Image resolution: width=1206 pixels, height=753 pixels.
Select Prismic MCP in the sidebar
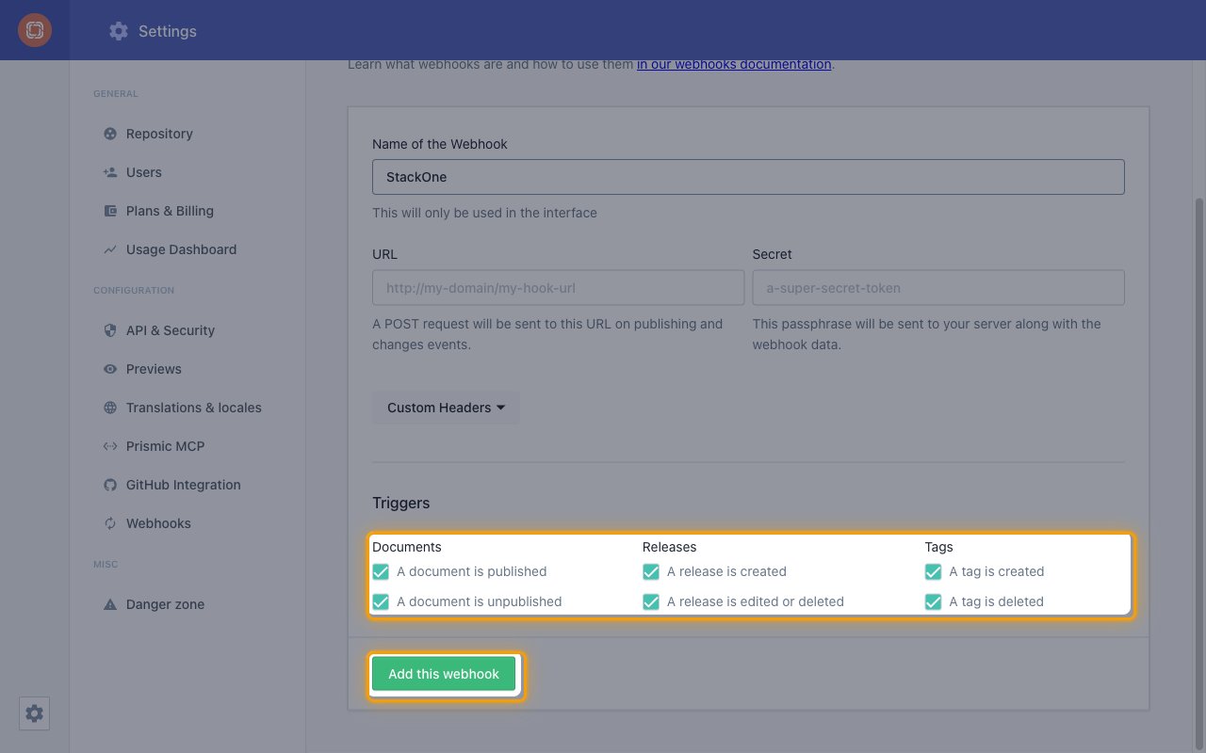[165, 446]
